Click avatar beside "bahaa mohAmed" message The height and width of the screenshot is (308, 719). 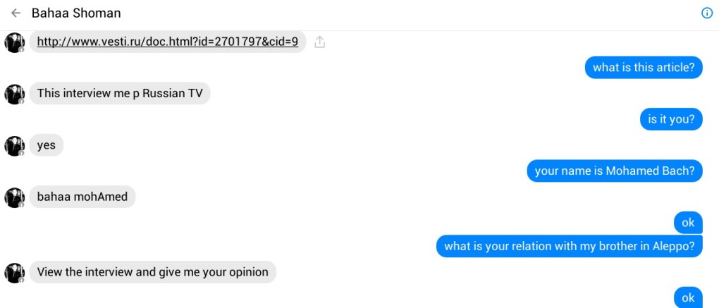(14, 197)
